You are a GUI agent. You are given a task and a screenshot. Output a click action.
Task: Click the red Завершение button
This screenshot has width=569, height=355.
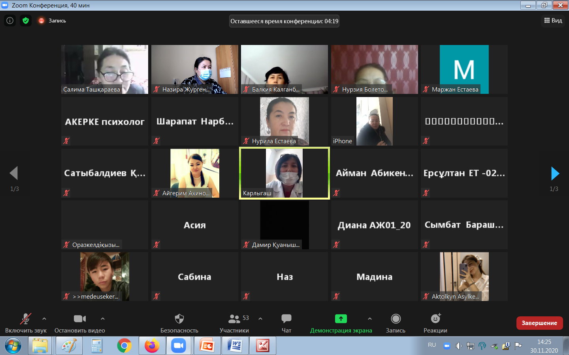coord(539,323)
